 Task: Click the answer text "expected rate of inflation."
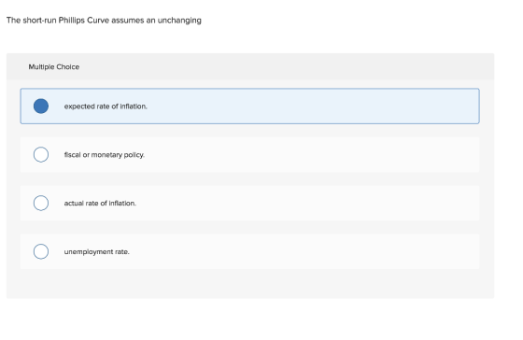pos(106,106)
